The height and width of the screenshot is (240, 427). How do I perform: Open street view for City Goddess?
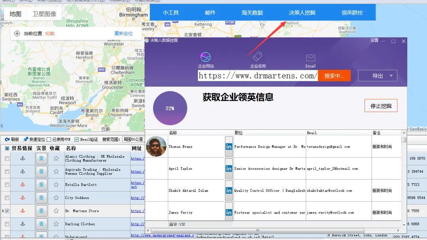[x=42, y=198]
